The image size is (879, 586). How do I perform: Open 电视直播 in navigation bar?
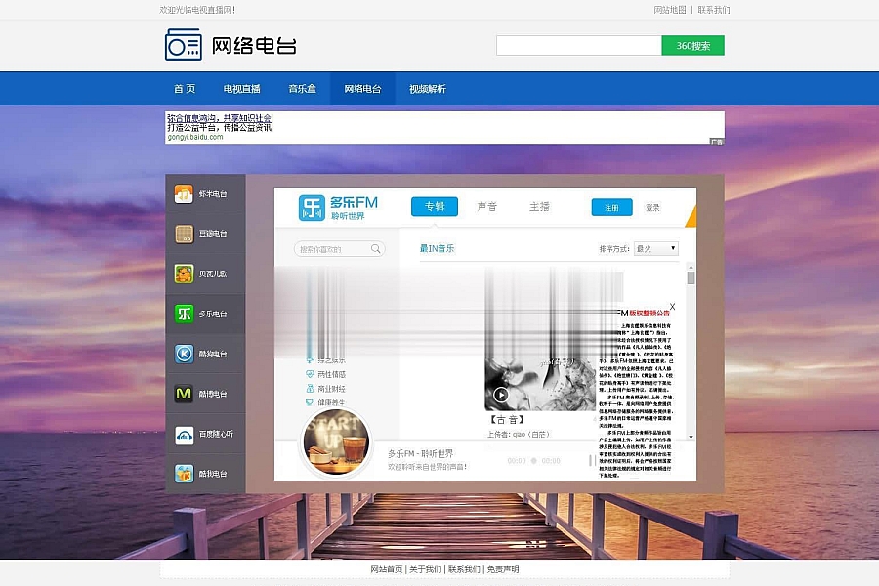pos(241,89)
